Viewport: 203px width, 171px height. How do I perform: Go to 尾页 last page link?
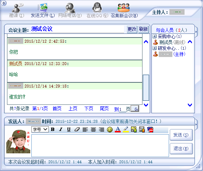click(x=104, y=108)
